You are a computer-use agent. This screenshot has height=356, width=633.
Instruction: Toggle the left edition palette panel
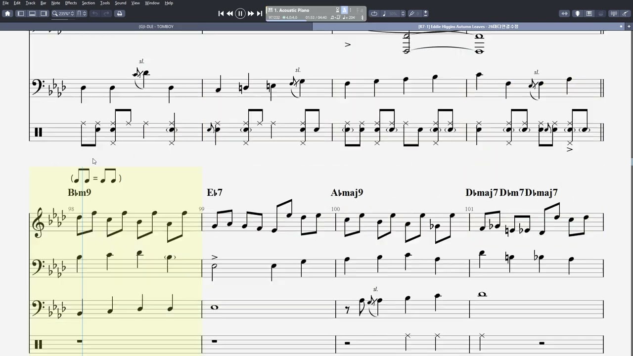pos(21,13)
